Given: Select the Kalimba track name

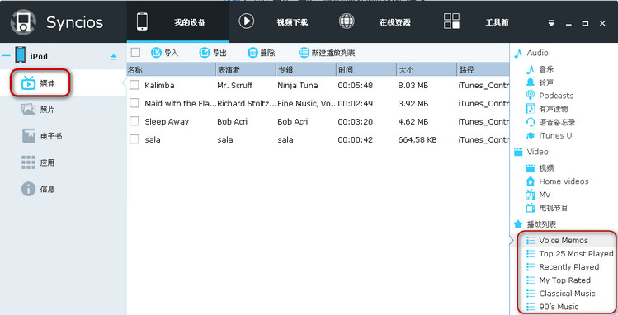Looking at the screenshot, I should (x=159, y=86).
